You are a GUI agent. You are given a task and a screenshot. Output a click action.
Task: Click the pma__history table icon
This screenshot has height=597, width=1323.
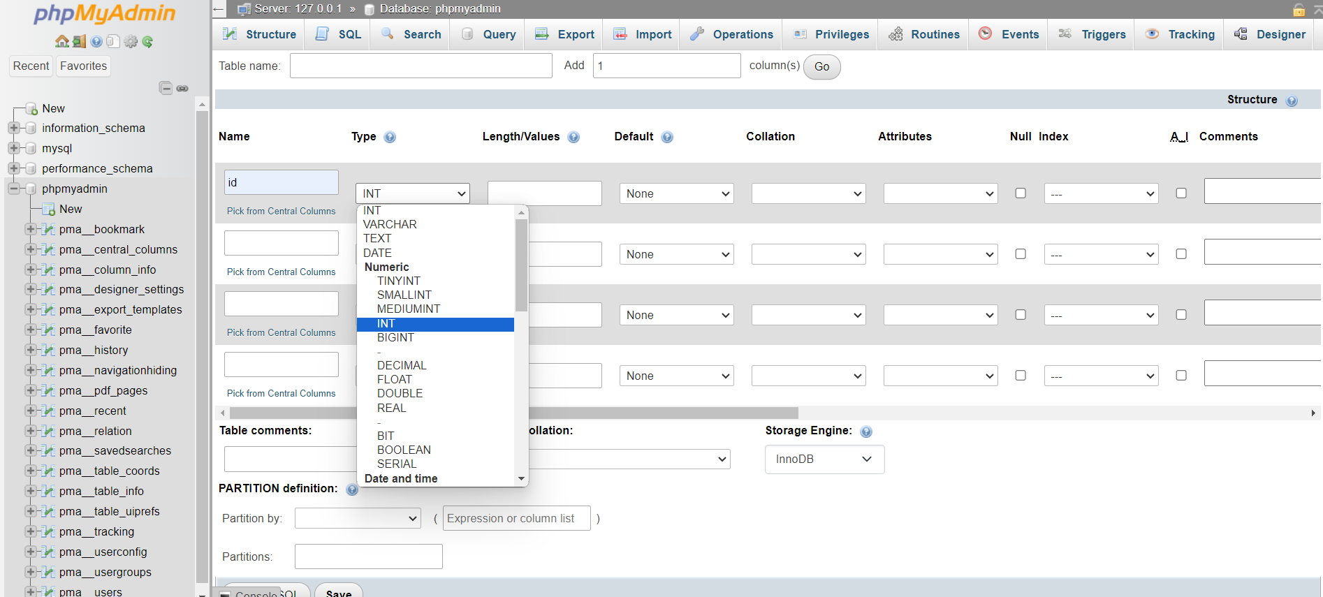coord(48,350)
